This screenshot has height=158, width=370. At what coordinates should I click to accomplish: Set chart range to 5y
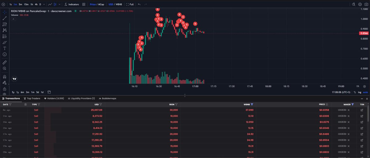click(13, 92)
